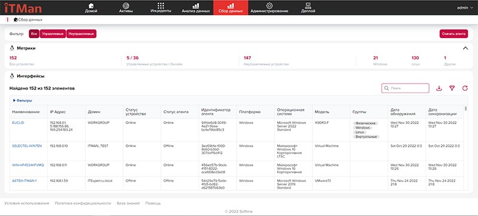
Task: Open Политика конфиденциальности link
Action: [82, 203]
